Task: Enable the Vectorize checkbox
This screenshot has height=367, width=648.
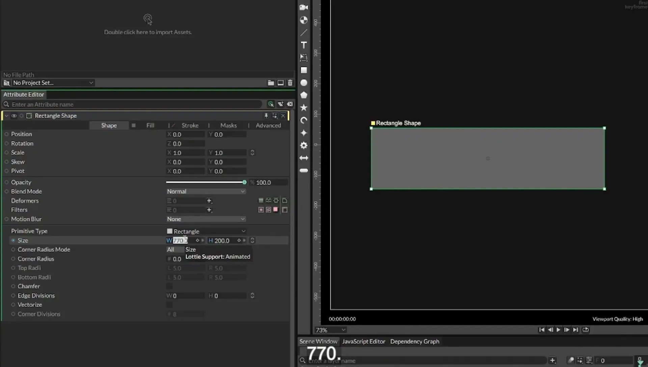Action: click(169, 305)
